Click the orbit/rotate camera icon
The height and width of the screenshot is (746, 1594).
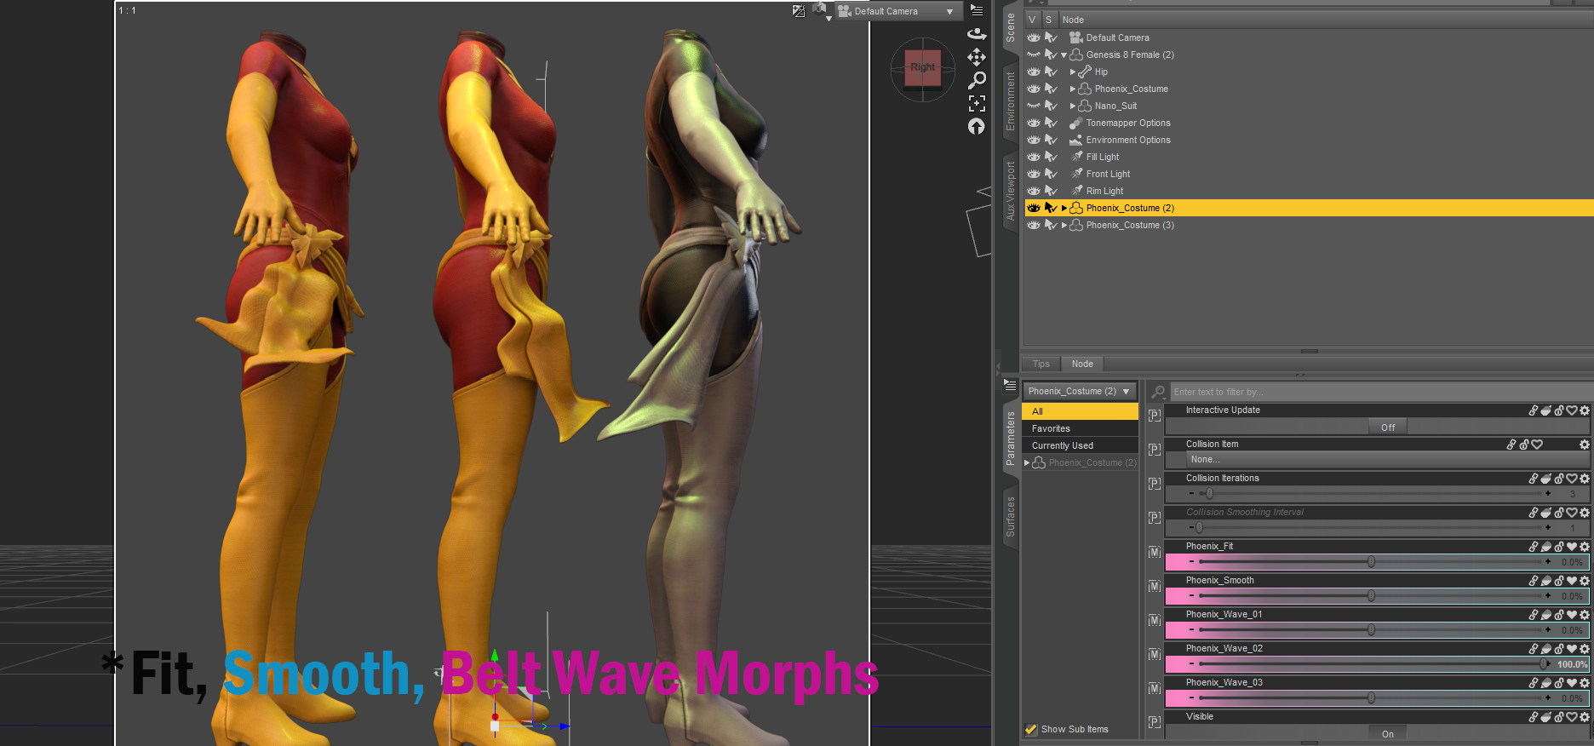coord(977,33)
